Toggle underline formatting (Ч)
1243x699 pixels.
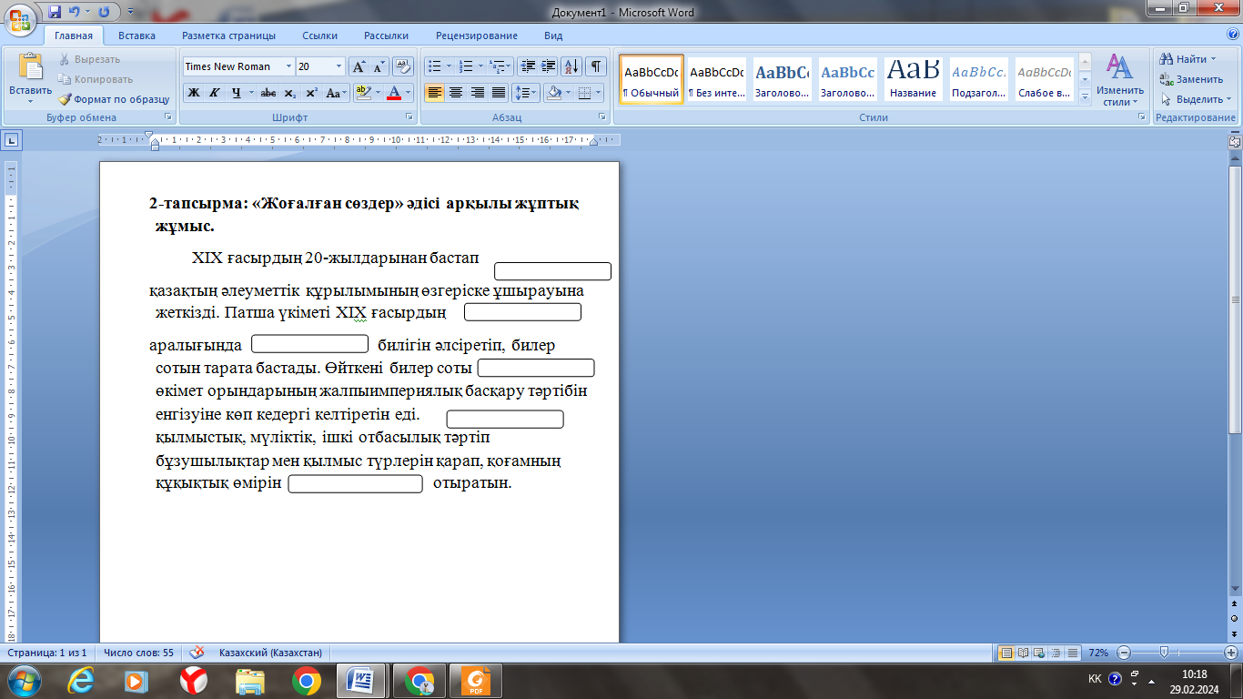coord(237,93)
